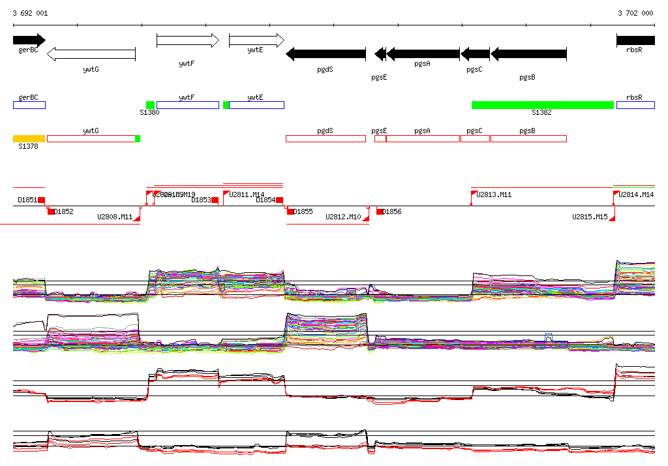Click the black gerBC gene arrow
The image size is (668, 466).
pyautogui.click(x=29, y=40)
